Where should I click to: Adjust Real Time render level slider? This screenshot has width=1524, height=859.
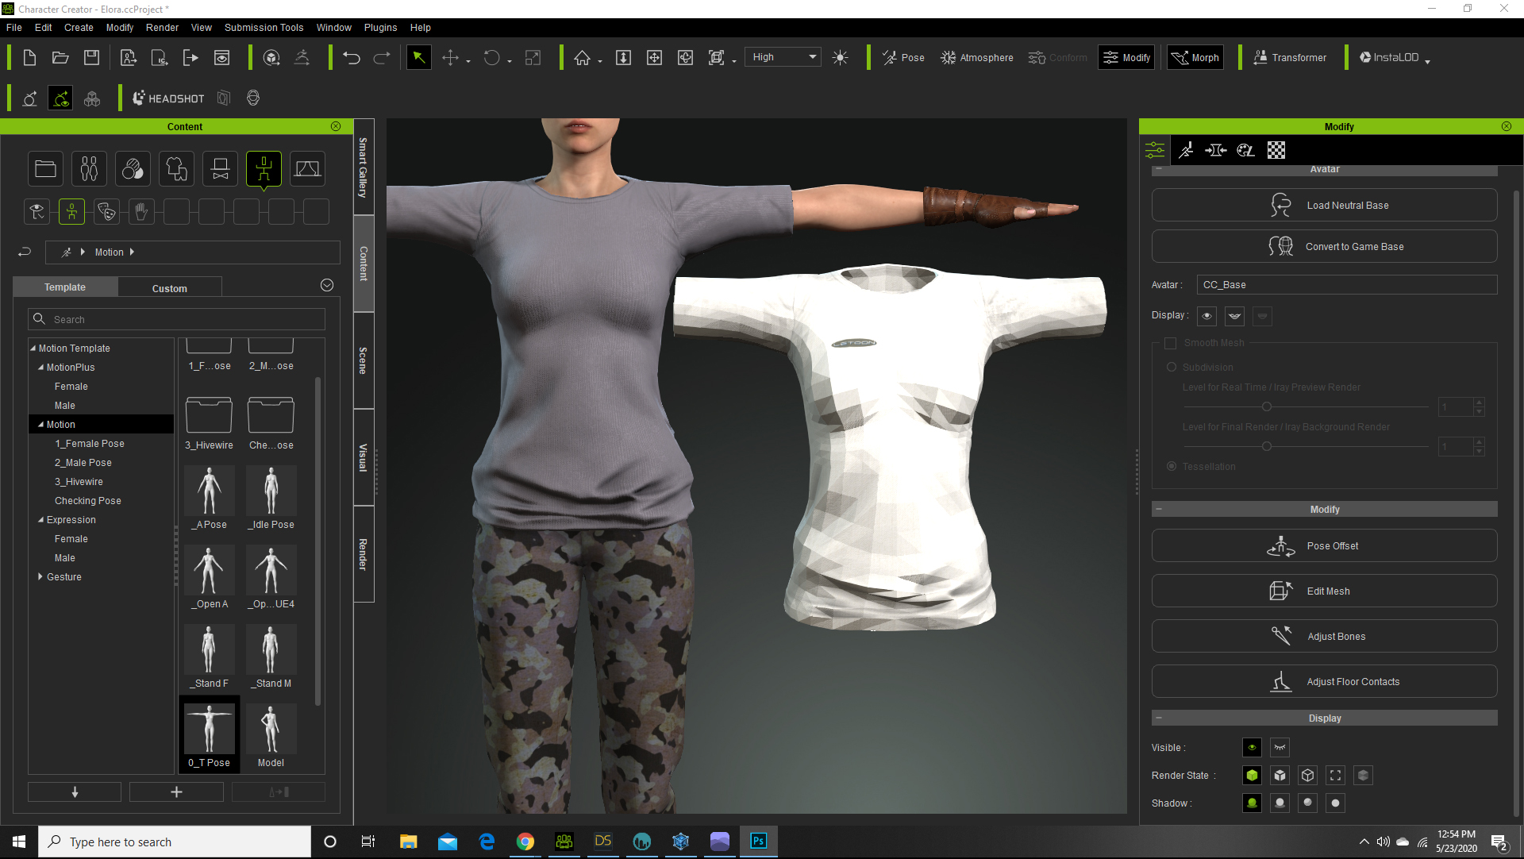coord(1266,406)
